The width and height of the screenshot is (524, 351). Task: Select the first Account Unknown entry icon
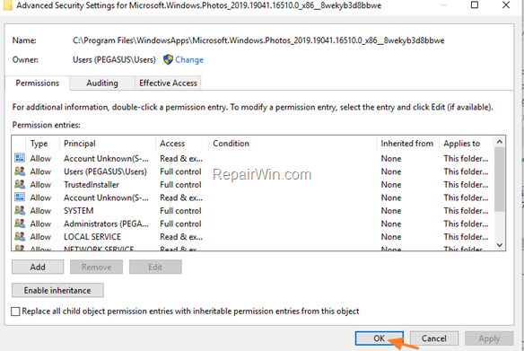coord(20,158)
